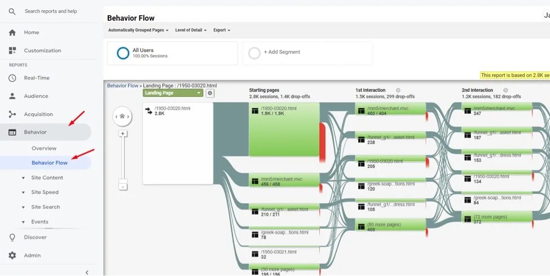550x276 pixels.
Task: Open Automatically Grouped Pages dropdown
Action: [x=138, y=30]
